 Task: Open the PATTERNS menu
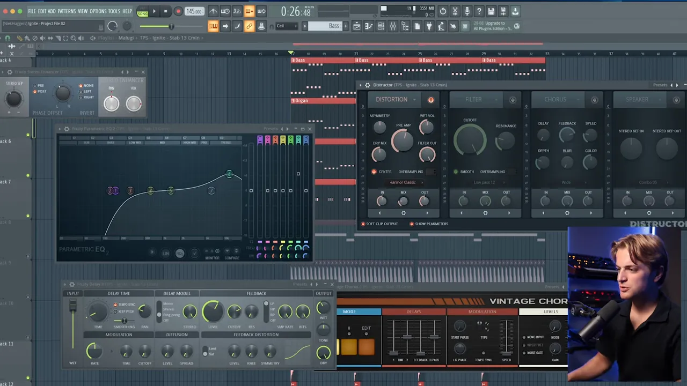tap(67, 11)
